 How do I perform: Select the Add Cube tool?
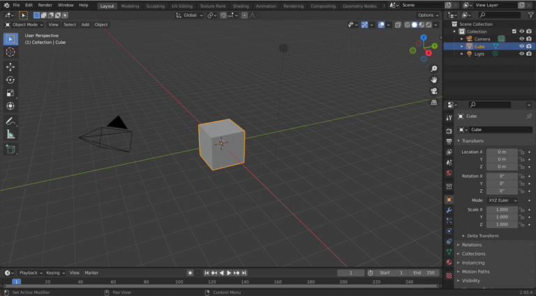10,149
